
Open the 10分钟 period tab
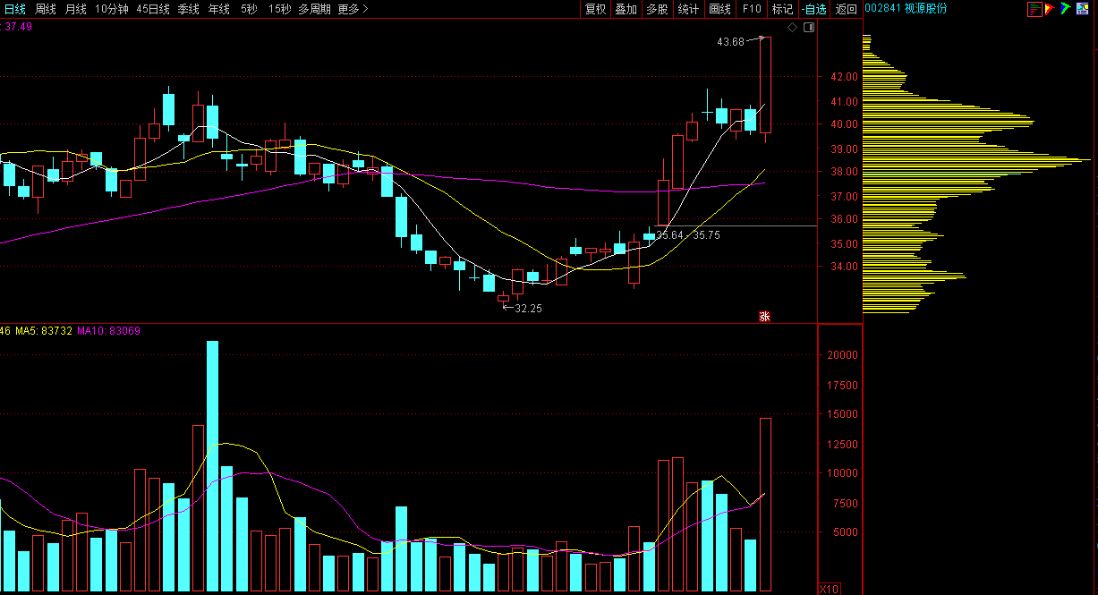click(112, 9)
